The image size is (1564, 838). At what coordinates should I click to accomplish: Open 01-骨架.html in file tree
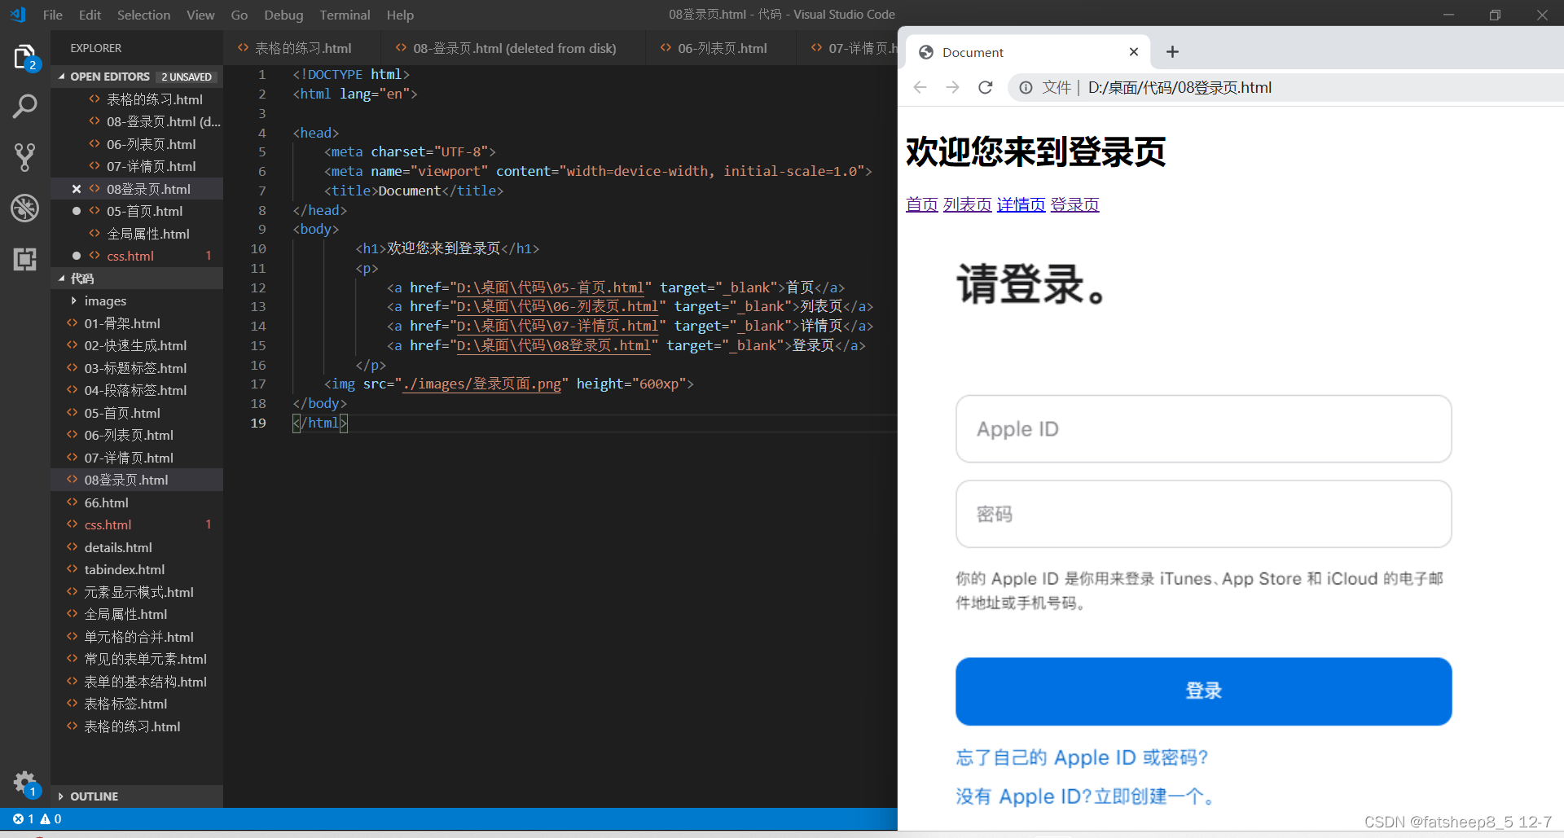tap(122, 323)
